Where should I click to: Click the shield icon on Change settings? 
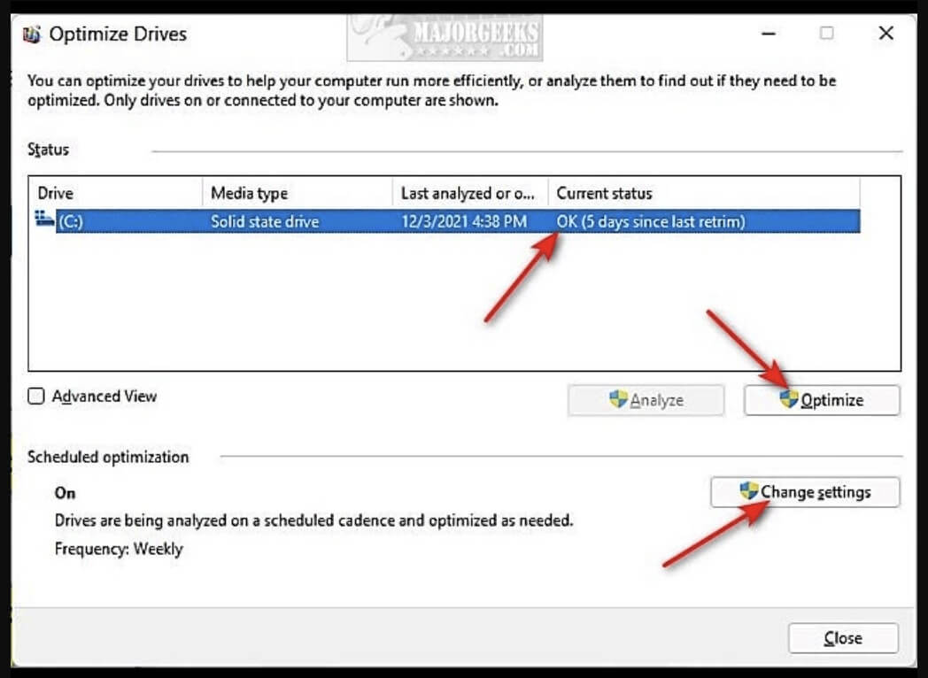point(749,492)
